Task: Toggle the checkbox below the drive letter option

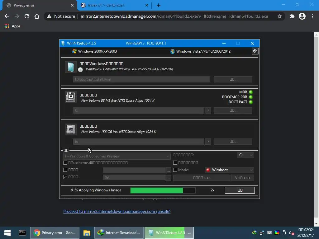Action: click(x=175, y=162)
